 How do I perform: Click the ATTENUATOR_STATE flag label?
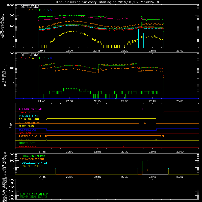31,109
